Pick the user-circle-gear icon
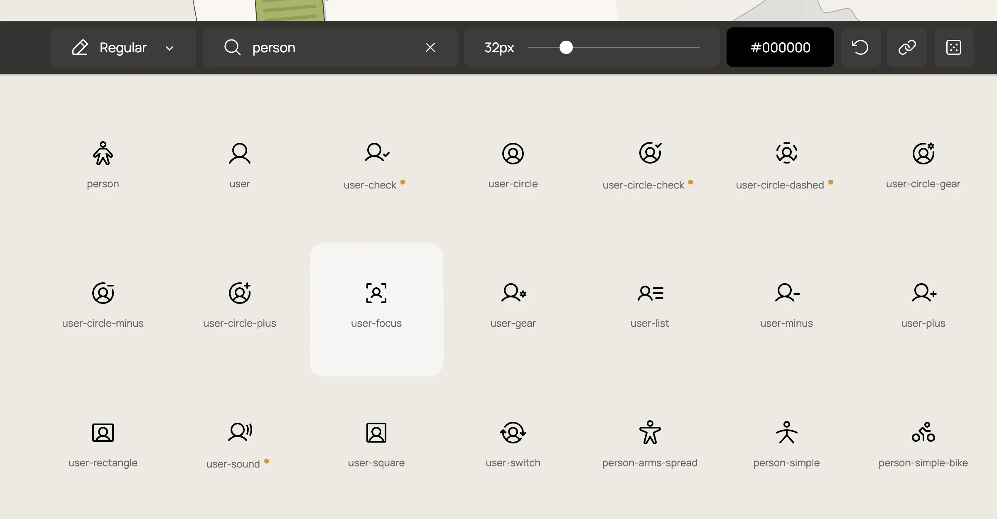The height and width of the screenshot is (519, 997). tap(923, 154)
